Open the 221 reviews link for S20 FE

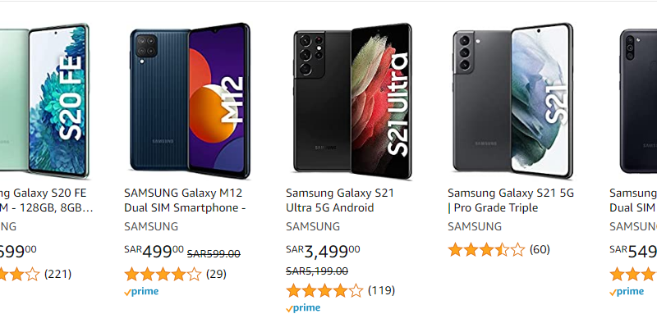point(57,275)
